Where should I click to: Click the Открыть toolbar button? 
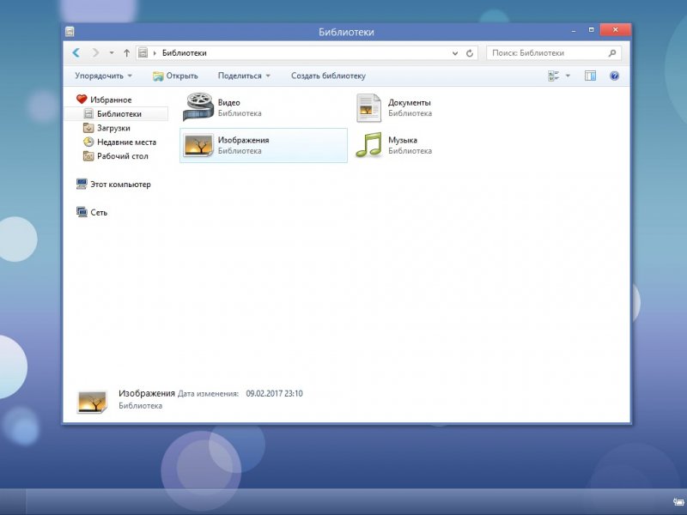tap(175, 76)
